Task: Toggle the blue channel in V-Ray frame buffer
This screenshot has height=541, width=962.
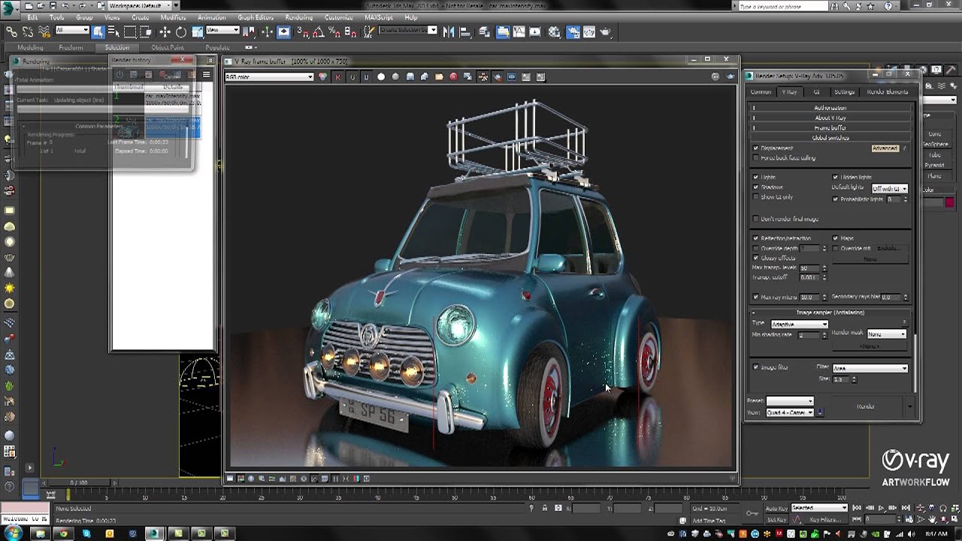Action: coord(366,77)
